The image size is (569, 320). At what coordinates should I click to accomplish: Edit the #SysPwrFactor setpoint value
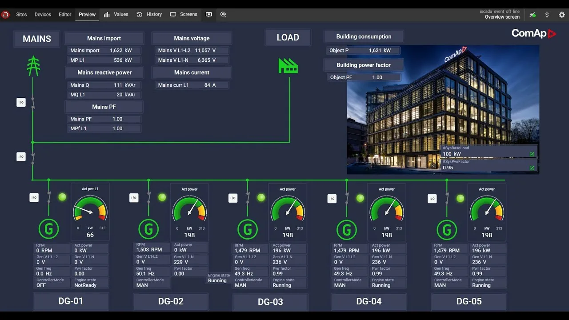(x=532, y=168)
